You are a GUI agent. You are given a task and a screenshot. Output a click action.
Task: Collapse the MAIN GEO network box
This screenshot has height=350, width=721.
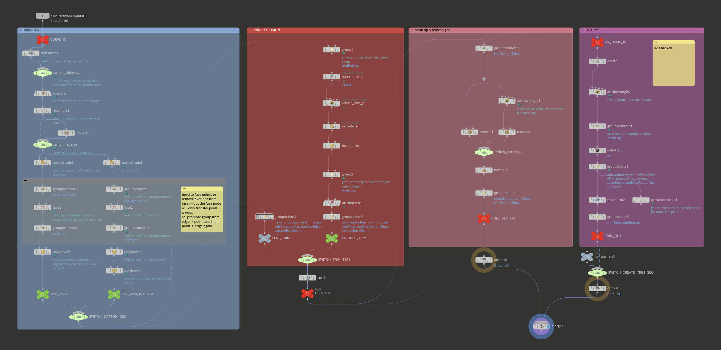pyautogui.click(x=21, y=30)
